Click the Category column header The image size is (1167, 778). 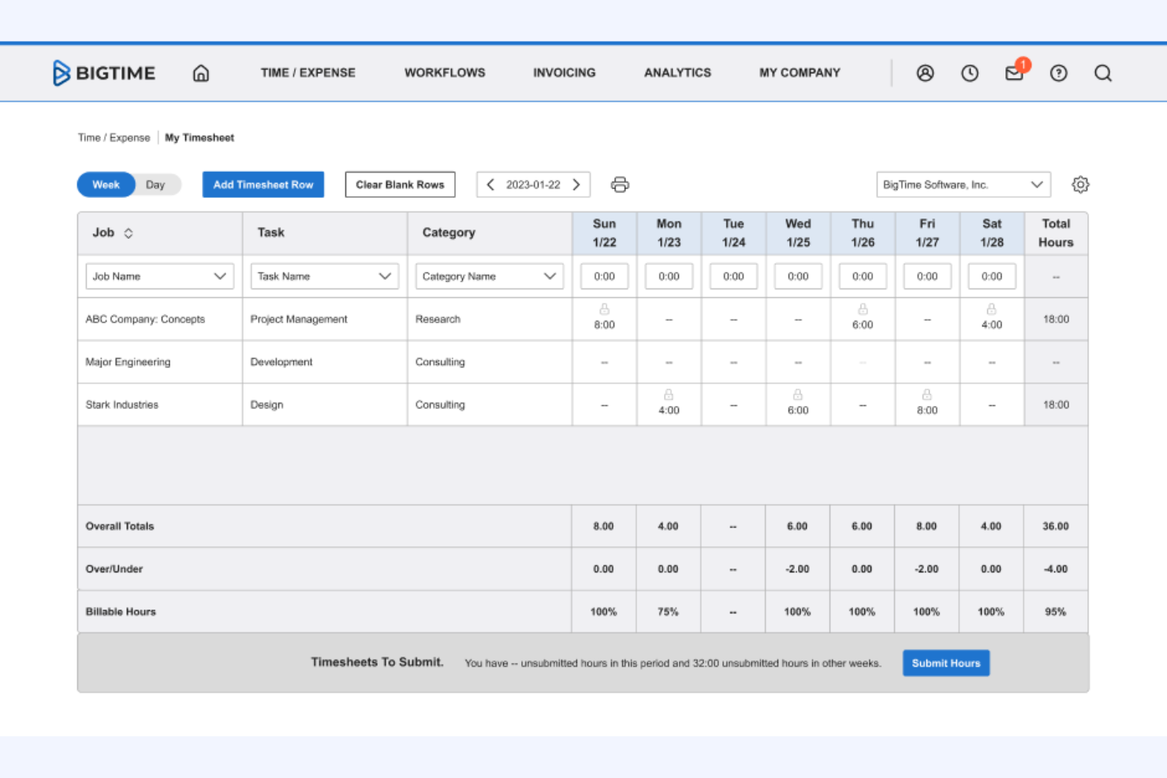coord(490,233)
